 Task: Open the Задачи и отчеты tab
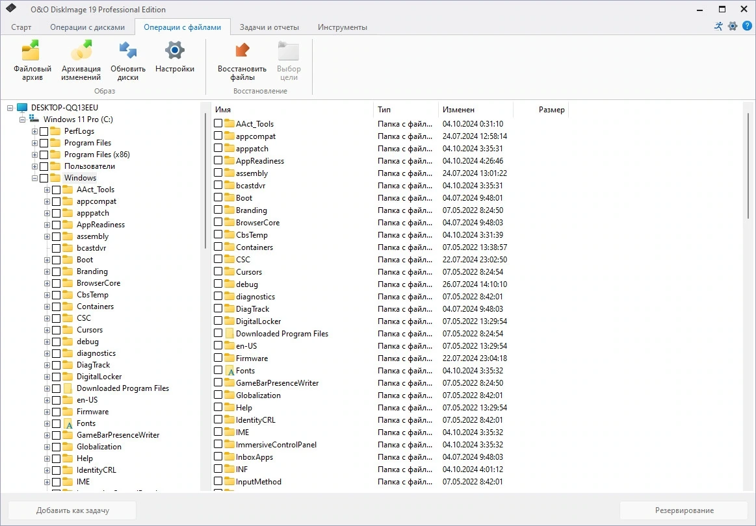click(269, 27)
